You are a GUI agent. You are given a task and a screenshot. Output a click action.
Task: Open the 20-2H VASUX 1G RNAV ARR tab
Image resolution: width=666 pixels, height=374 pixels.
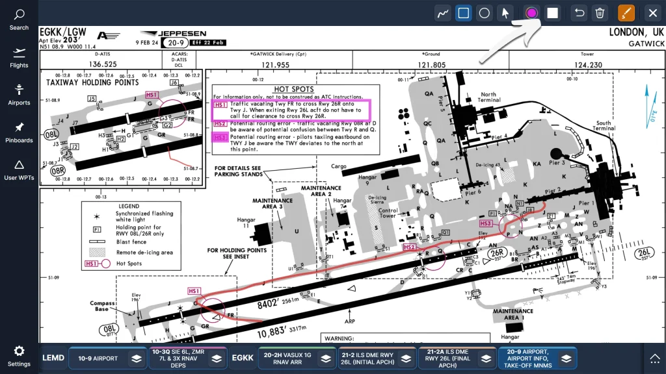click(x=287, y=358)
